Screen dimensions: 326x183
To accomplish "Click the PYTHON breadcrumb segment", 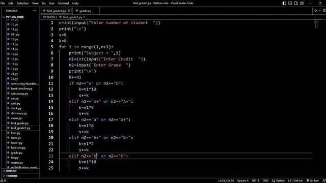I will coord(49,17).
